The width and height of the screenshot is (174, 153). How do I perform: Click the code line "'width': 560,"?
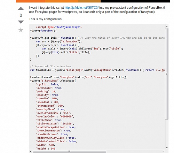coord(46,145)
